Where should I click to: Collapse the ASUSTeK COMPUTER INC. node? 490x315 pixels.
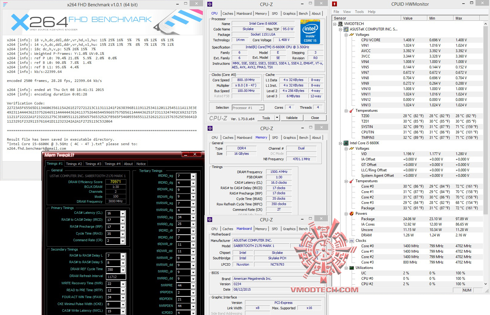[341, 29]
